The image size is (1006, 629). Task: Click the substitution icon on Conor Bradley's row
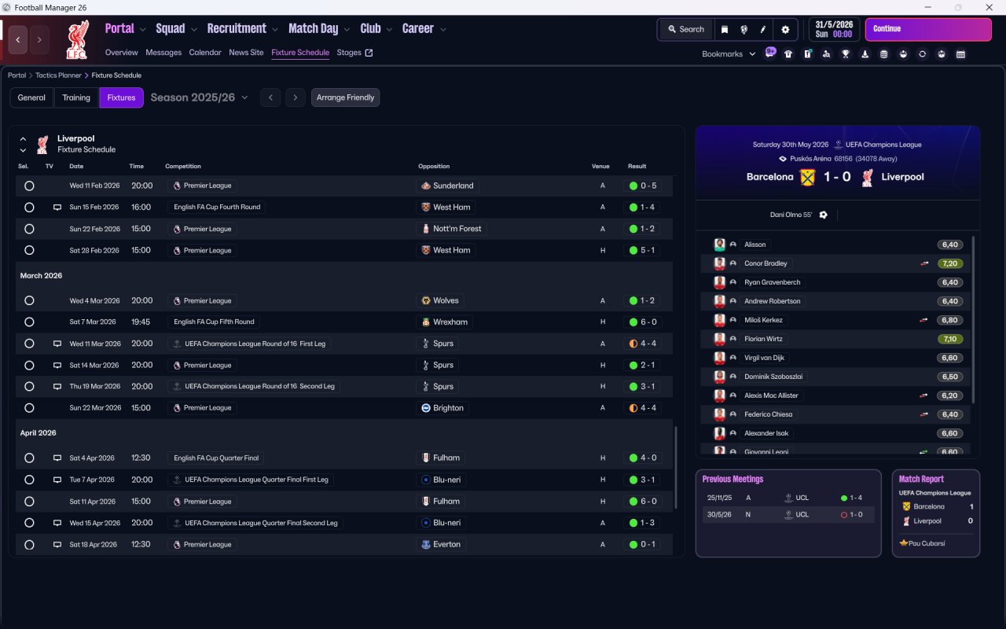[x=925, y=263]
